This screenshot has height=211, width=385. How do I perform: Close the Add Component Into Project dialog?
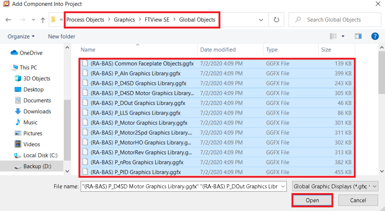click(x=378, y=4)
